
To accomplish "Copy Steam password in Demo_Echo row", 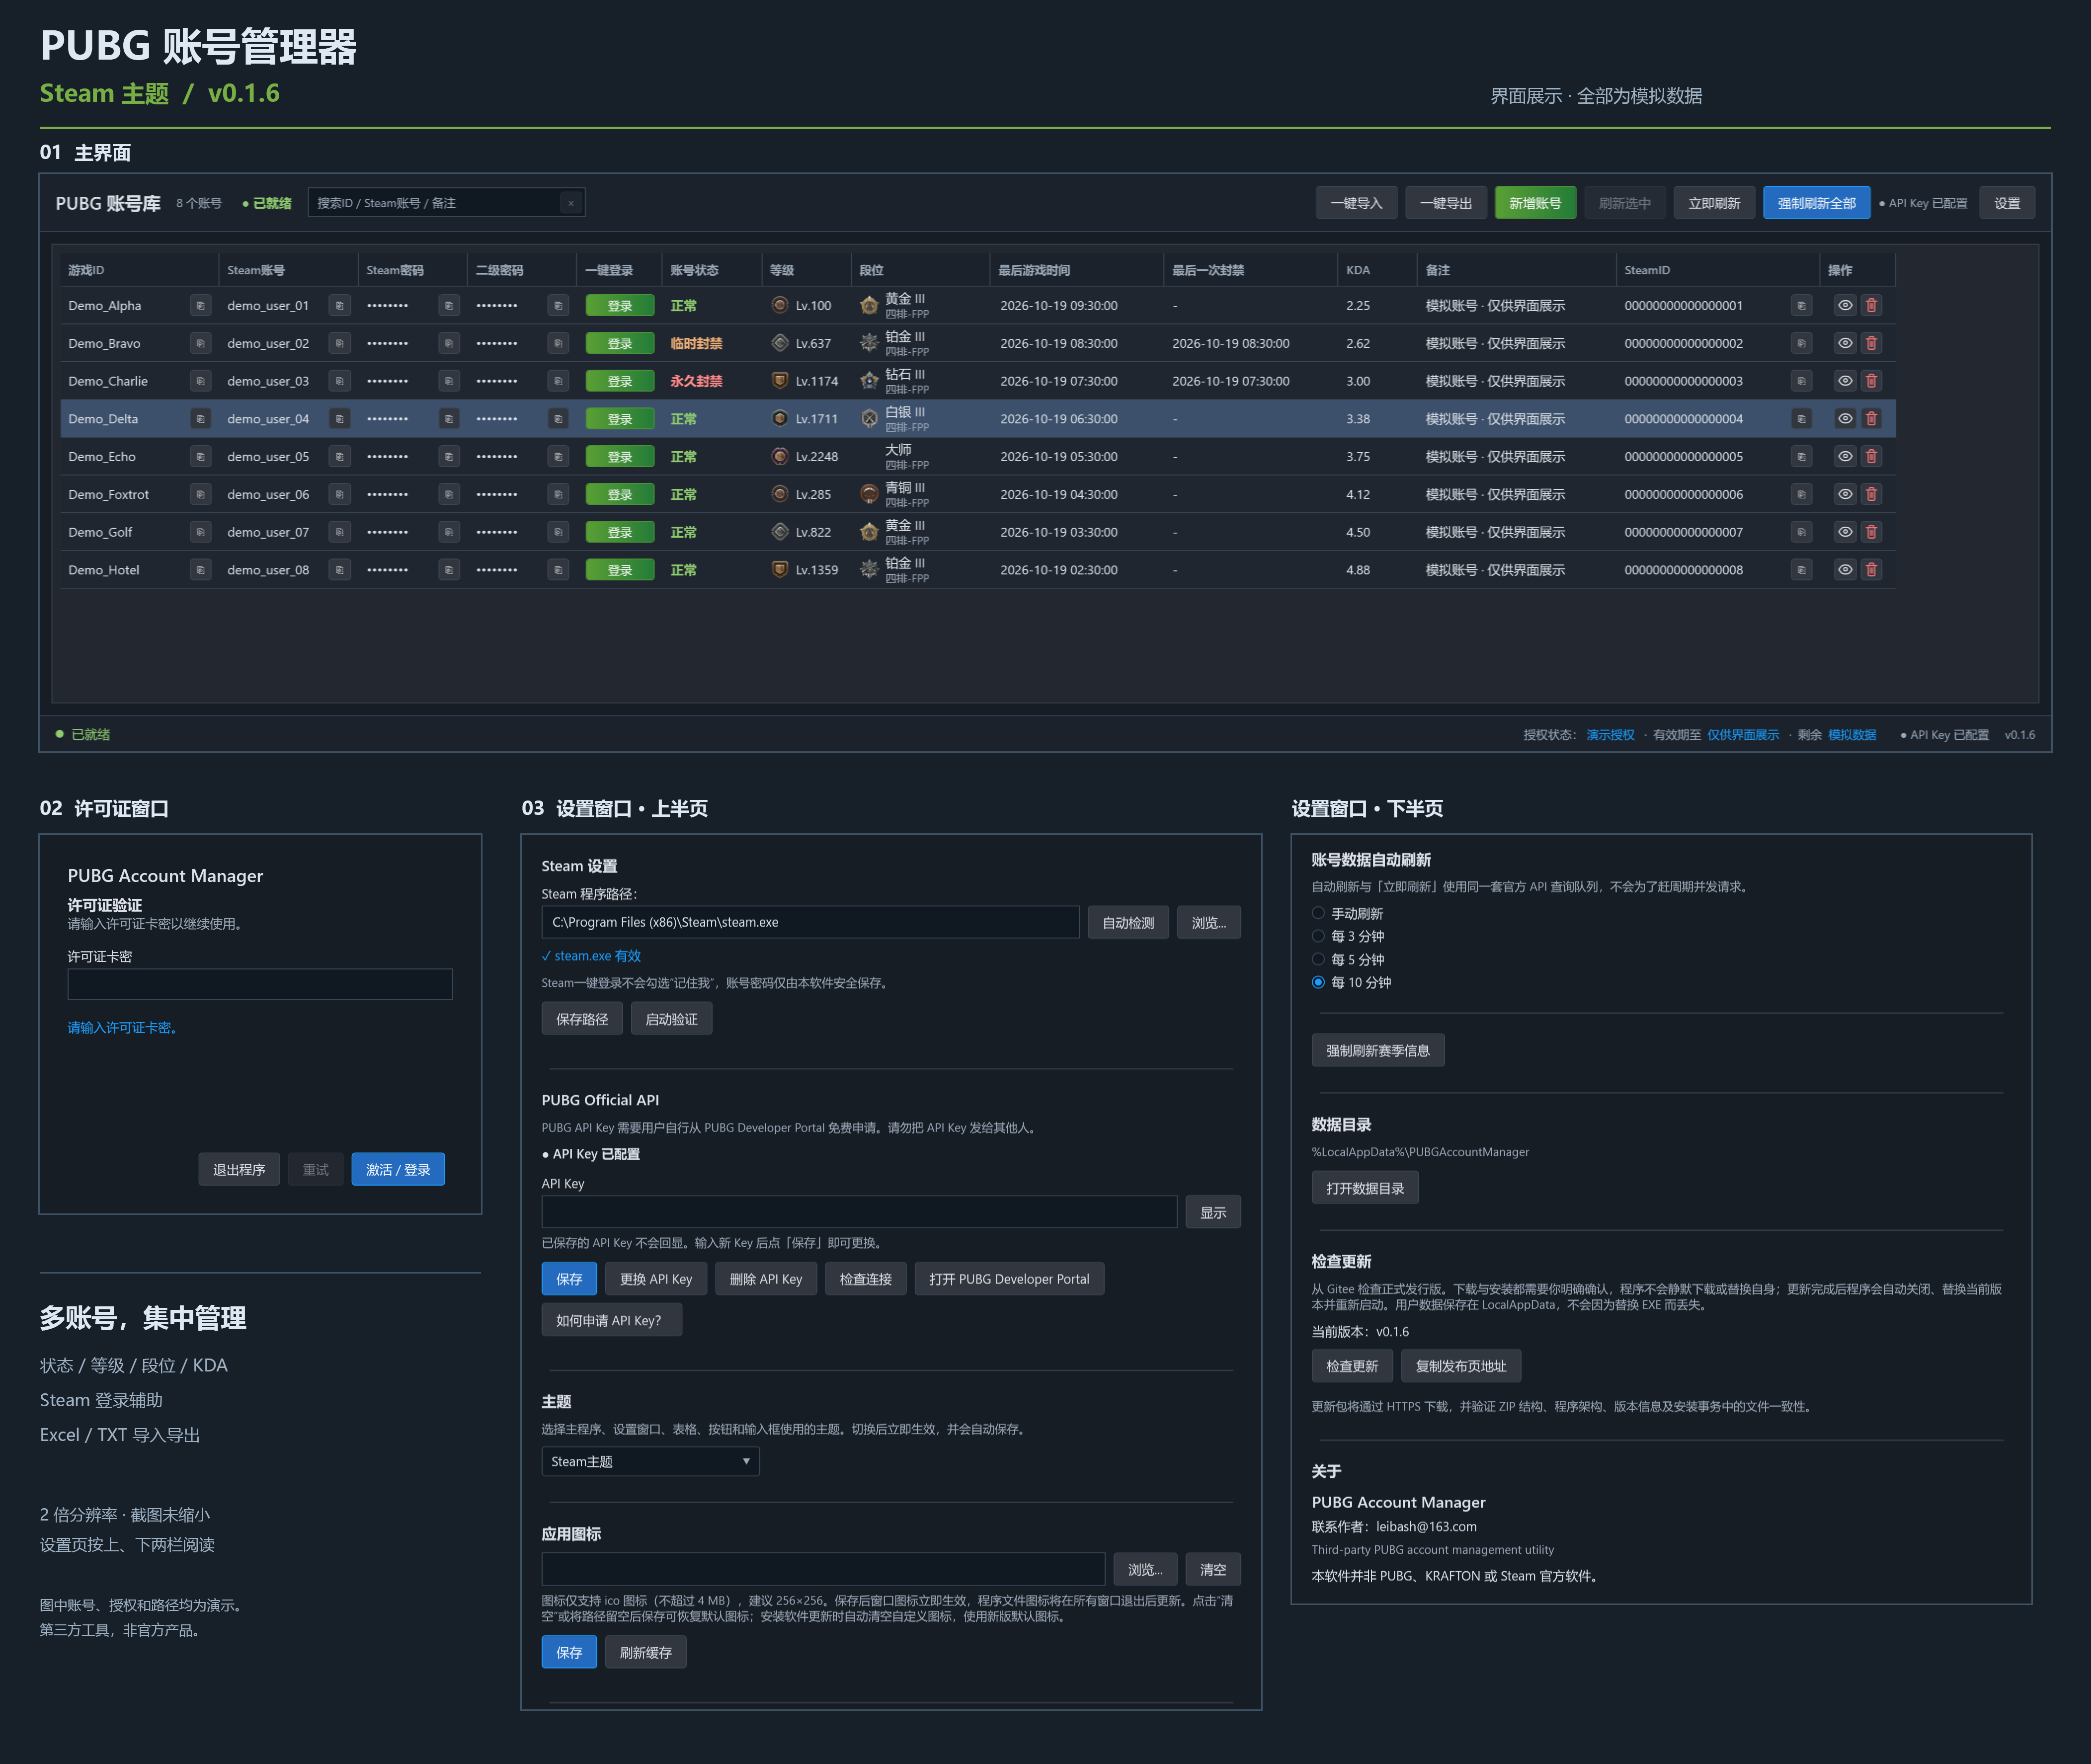I will pos(449,457).
